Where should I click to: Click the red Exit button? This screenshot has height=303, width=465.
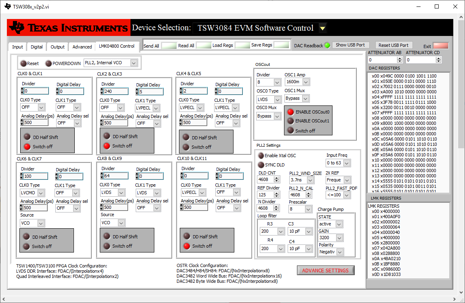(x=441, y=46)
